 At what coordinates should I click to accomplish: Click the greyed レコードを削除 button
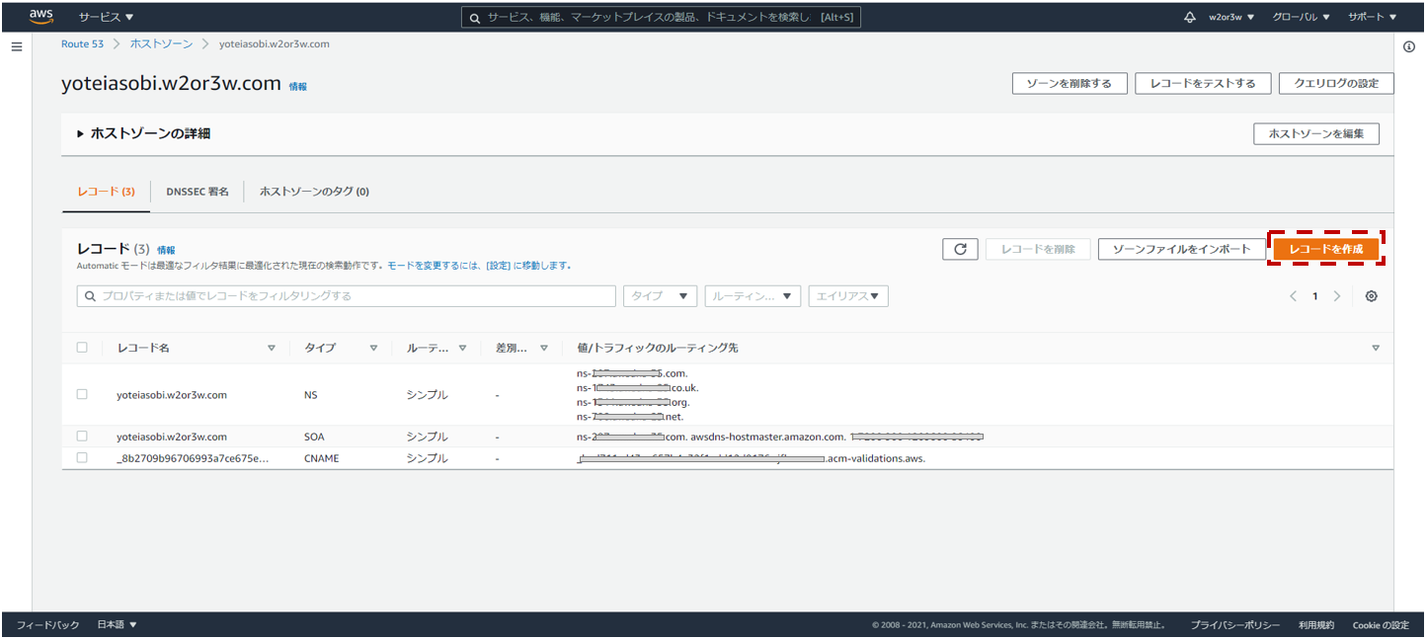pos(1038,249)
